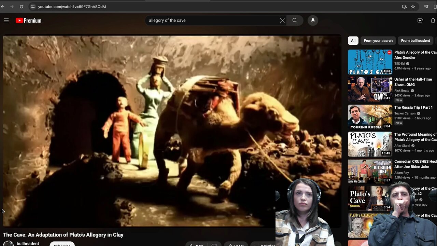
Task: Click 'The Cave: An Adaptation' video title
Action: pyautogui.click(x=63, y=235)
